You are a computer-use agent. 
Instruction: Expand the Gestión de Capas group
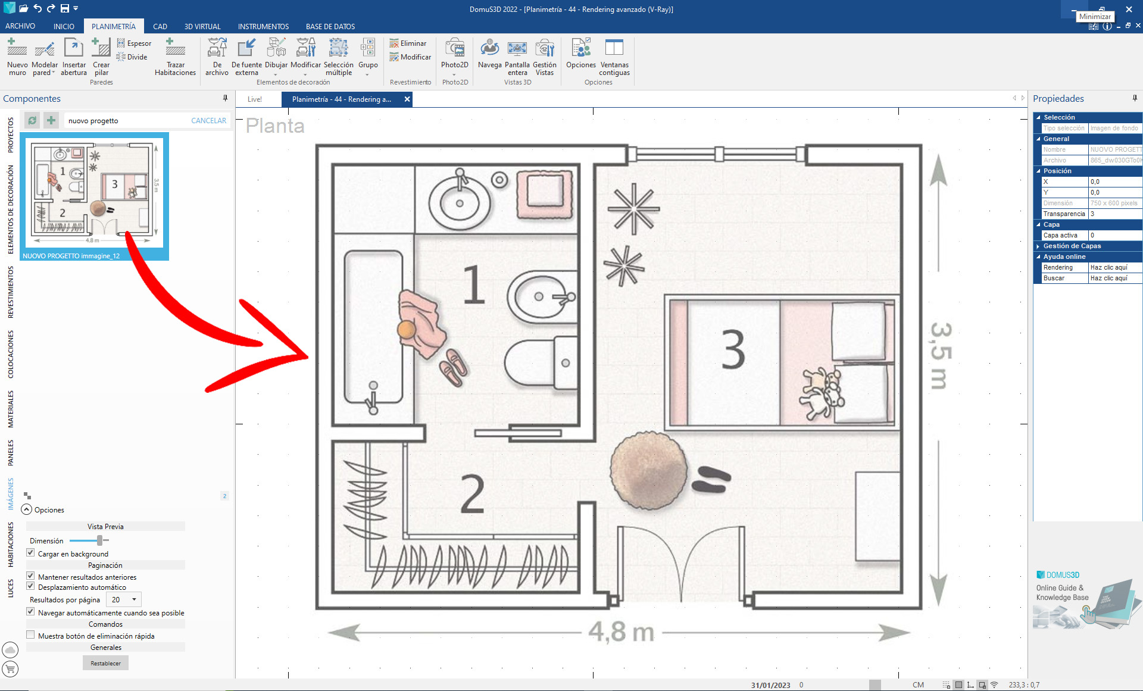point(1039,246)
